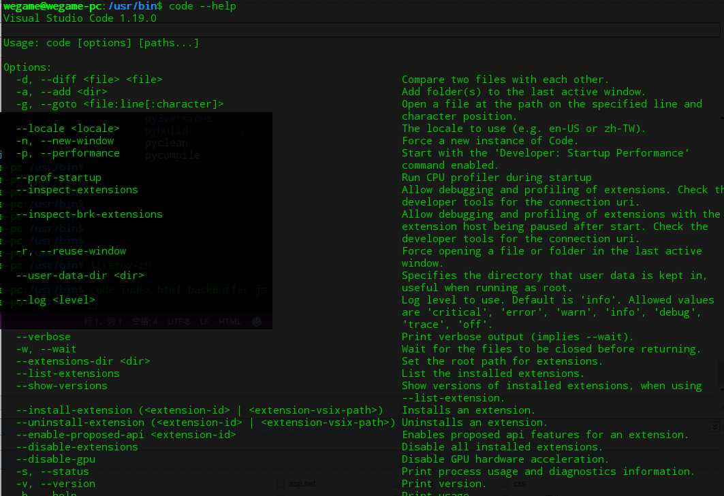Image resolution: width=724 pixels, height=496 pixels.
Task: Click the "'trace', 'off'." line
Action: 447,325
